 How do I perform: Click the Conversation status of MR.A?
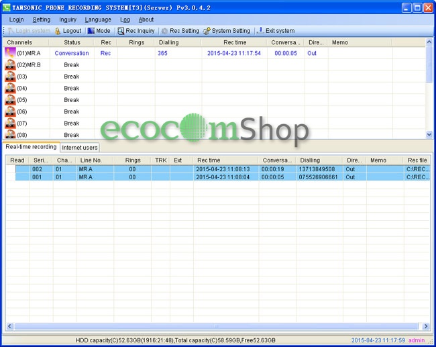coord(72,53)
